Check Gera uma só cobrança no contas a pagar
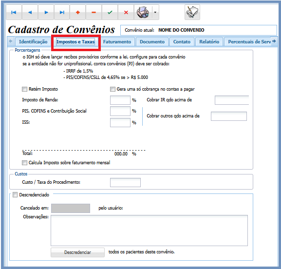This screenshot has height=269, width=281. coord(112,89)
